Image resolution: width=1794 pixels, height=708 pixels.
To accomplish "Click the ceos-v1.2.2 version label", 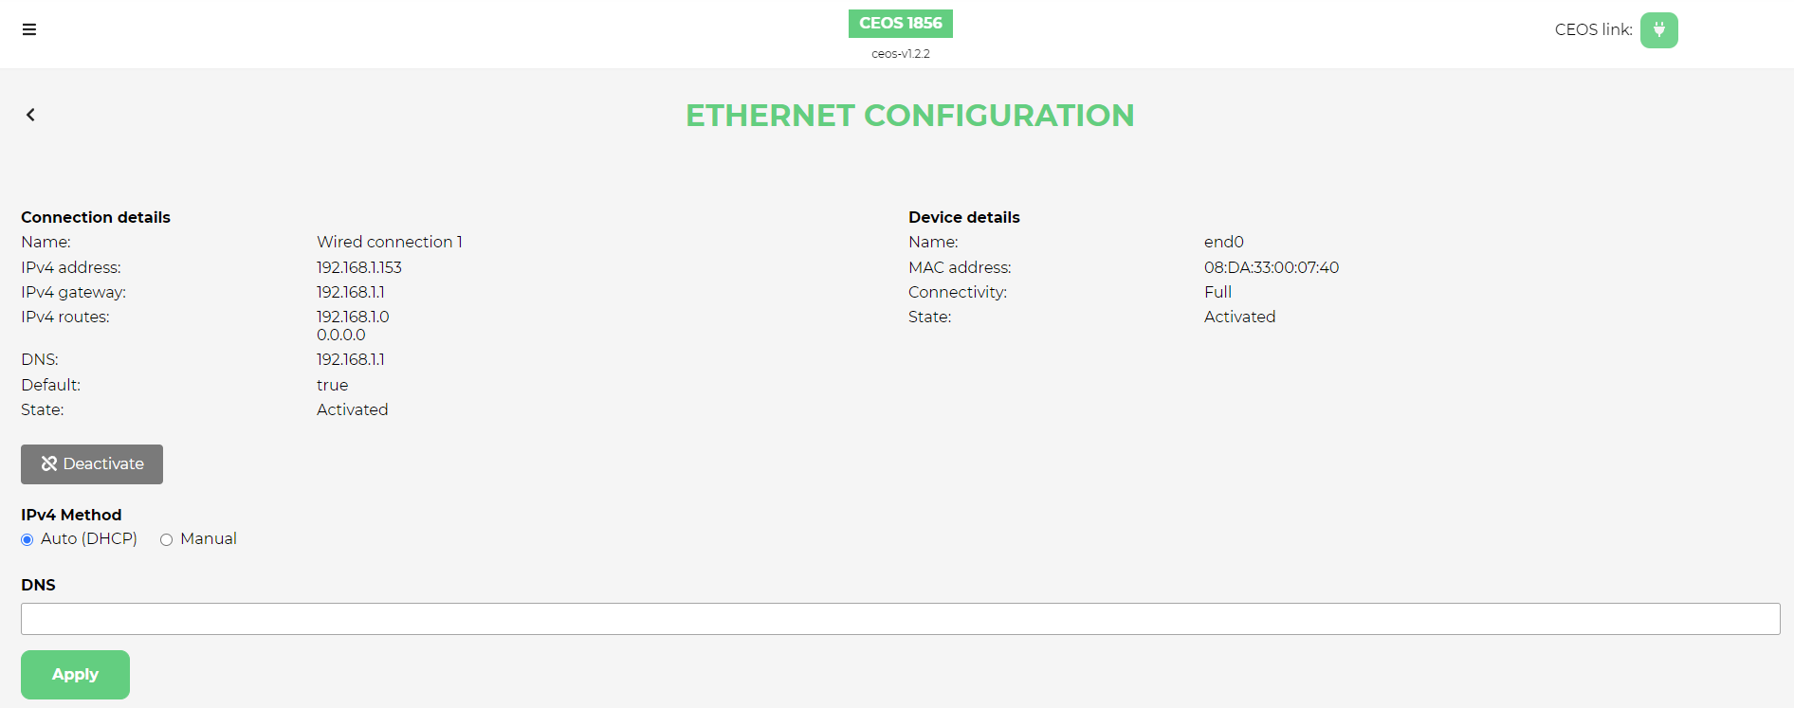I will [900, 54].
